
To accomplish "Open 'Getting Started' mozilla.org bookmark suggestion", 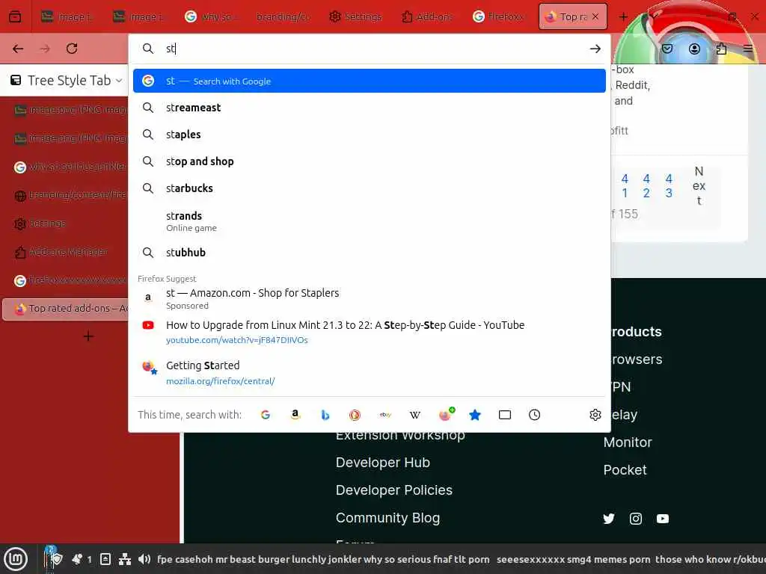I will (x=370, y=372).
